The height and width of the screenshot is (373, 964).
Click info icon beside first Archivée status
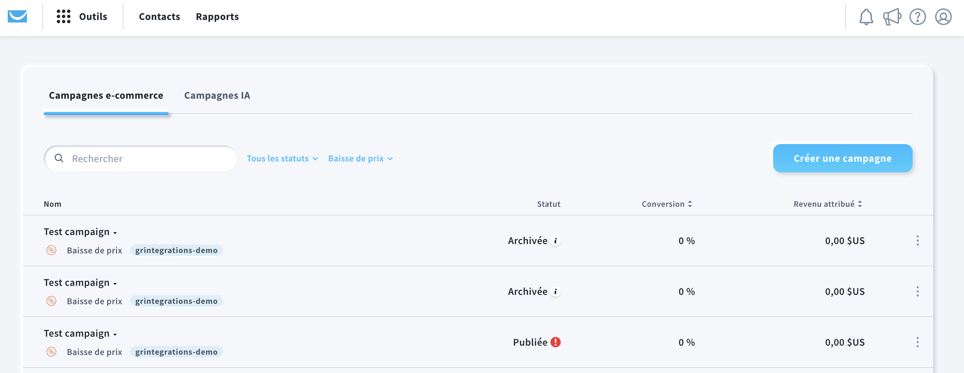556,241
